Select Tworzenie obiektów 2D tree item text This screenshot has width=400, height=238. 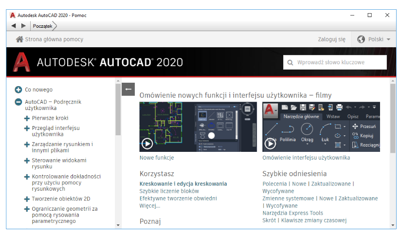coord(61,199)
